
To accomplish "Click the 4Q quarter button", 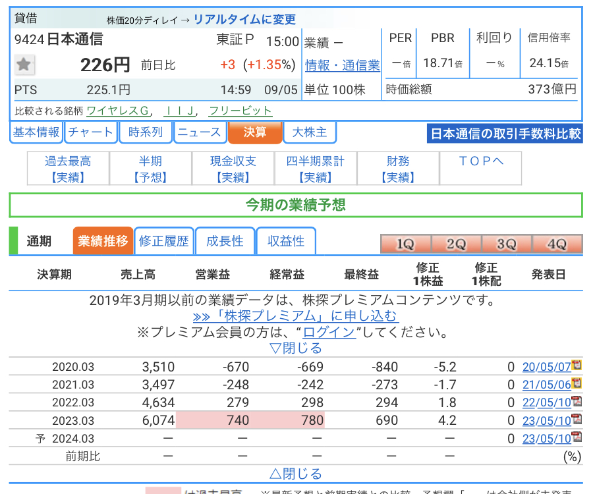I will [x=557, y=244].
